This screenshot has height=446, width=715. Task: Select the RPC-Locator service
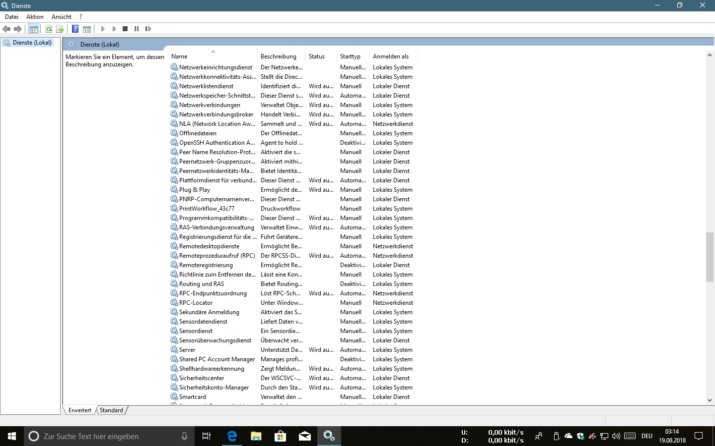point(196,303)
